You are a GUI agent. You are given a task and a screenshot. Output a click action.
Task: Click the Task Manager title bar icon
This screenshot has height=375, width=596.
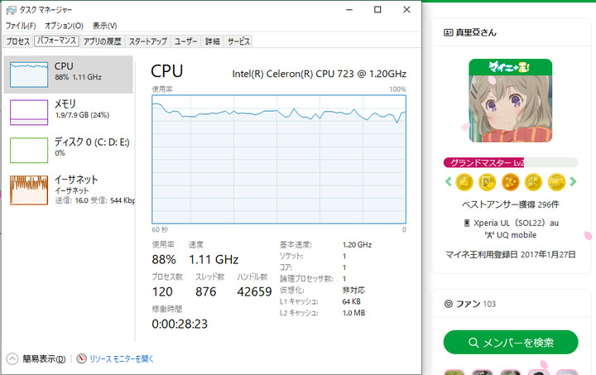coord(11,10)
